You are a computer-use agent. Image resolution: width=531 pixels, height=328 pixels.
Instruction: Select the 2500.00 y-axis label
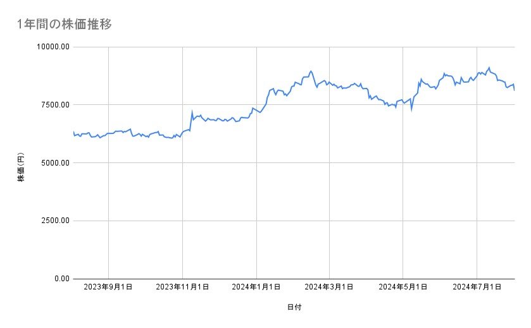pos(54,221)
